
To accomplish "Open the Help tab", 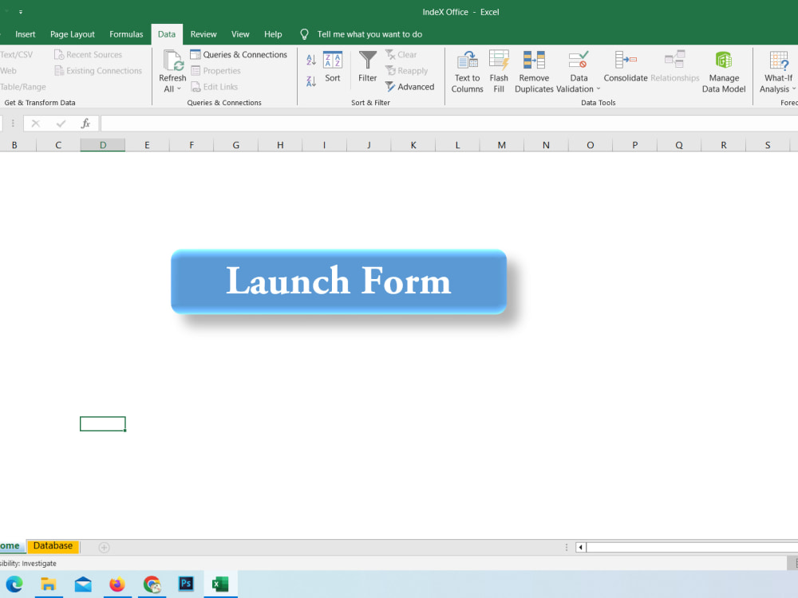I will click(x=273, y=34).
